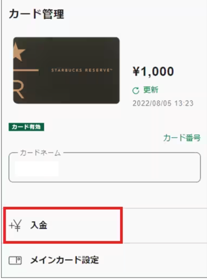The height and width of the screenshot is (279, 207).
Task: Click the 更新 balance update link
Action: tap(151, 90)
